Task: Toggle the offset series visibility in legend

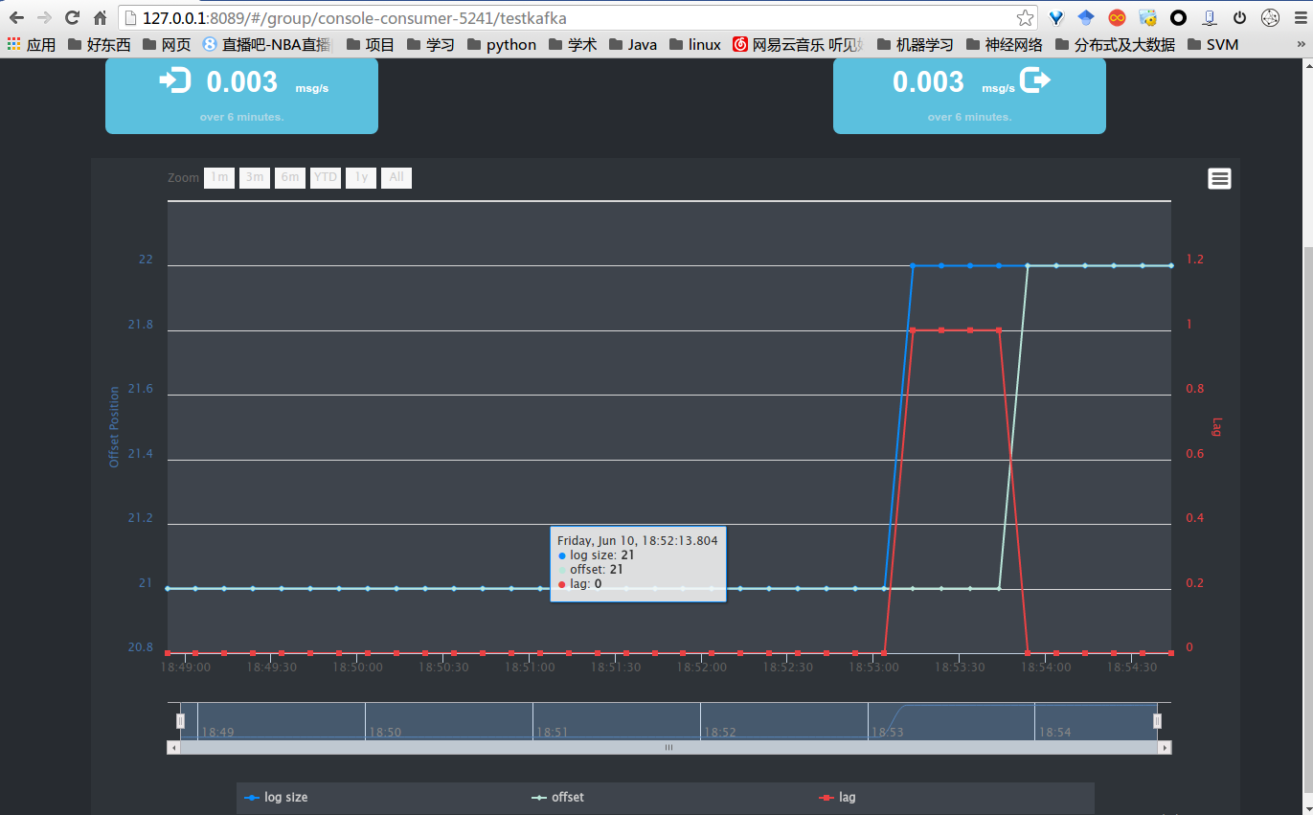Action: (x=558, y=797)
